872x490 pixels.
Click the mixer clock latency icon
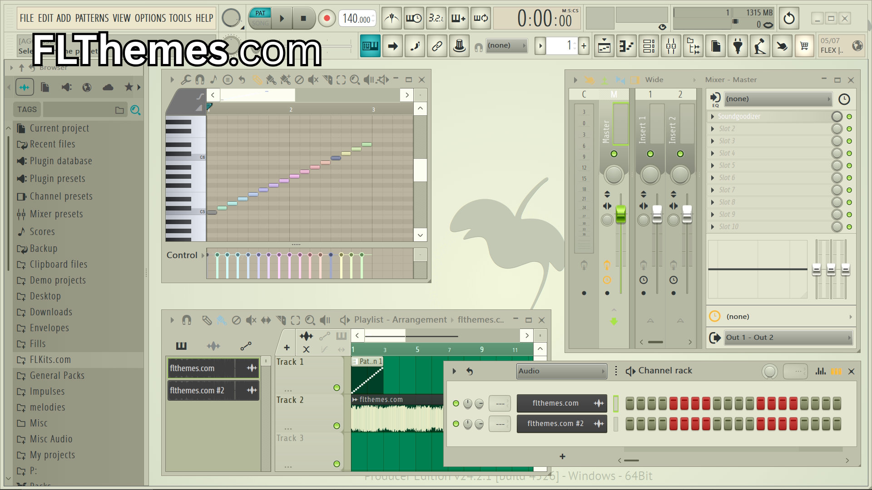[x=844, y=99]
